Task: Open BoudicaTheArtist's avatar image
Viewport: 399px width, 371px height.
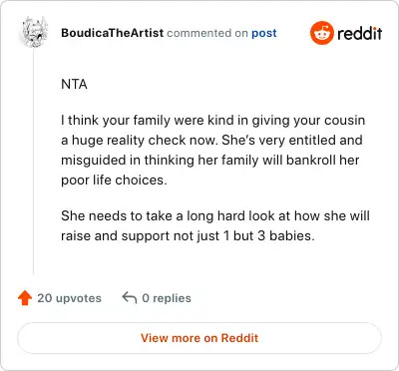Action: coord(35,32)
